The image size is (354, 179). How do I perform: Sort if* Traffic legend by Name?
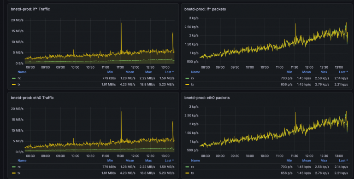[22, 72]
